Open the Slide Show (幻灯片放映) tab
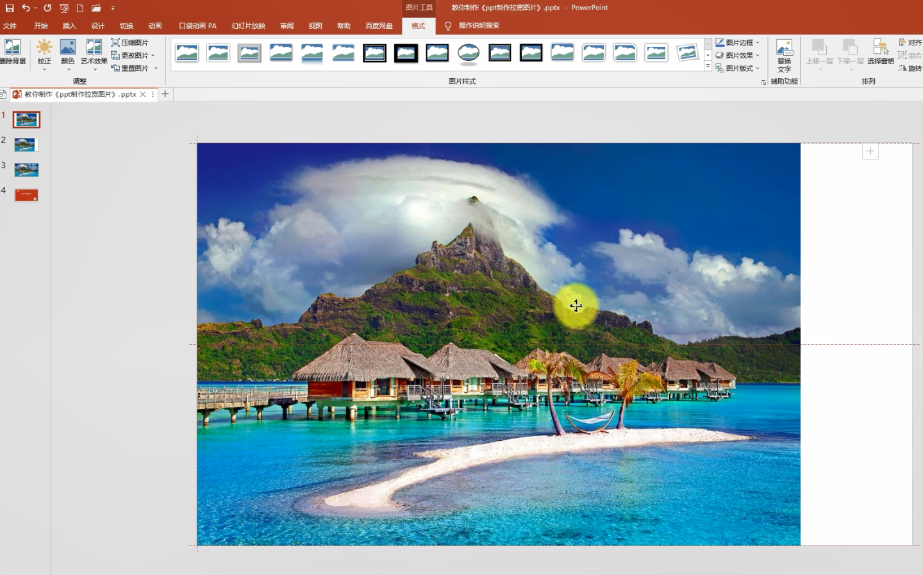 pos(248,26)
